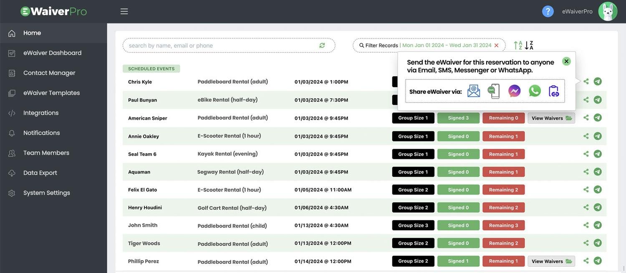
Task: Toggle the hamburger sidebar menu
Action: 124,11
